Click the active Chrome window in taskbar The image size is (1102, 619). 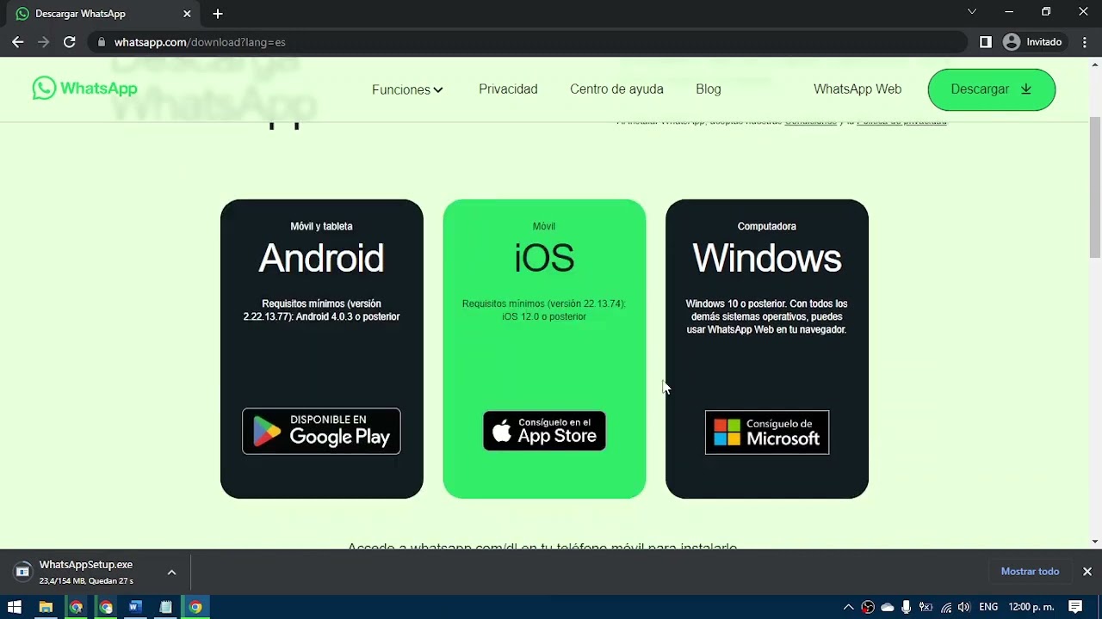coord(195,607)
